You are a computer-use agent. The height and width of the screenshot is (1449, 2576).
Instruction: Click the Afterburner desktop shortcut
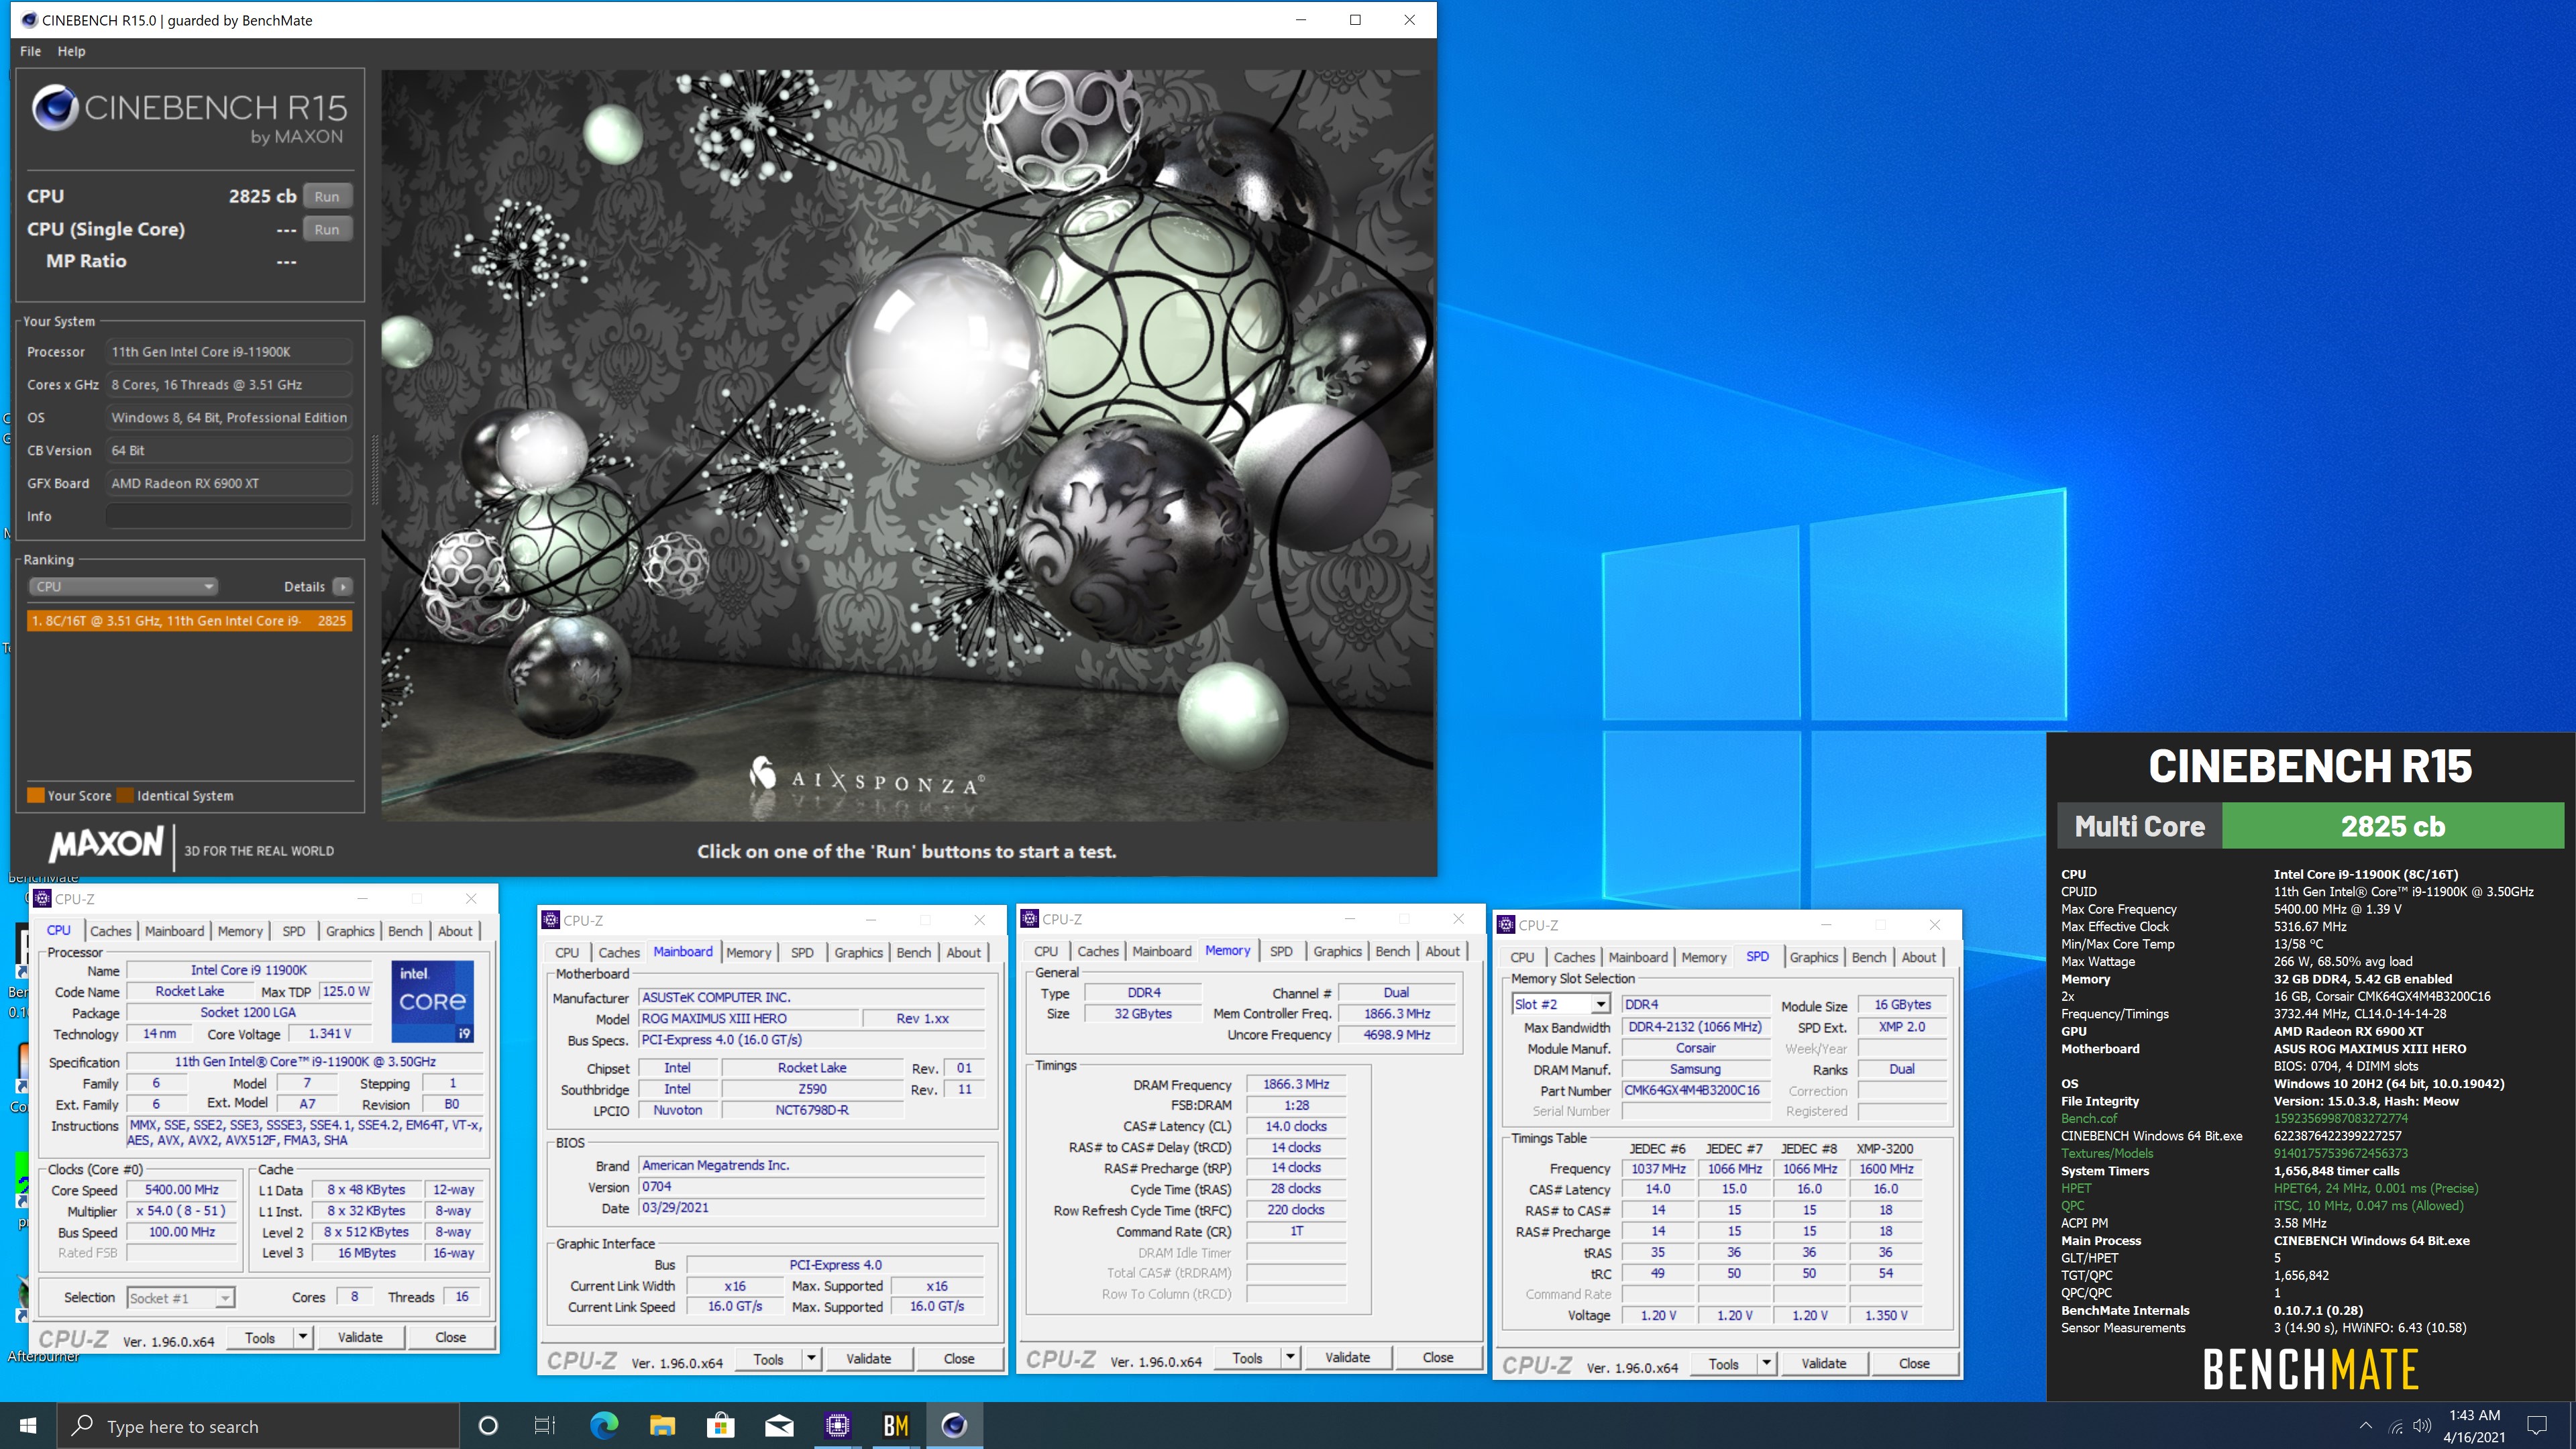pyautogui.click(x=43, y=1356)
